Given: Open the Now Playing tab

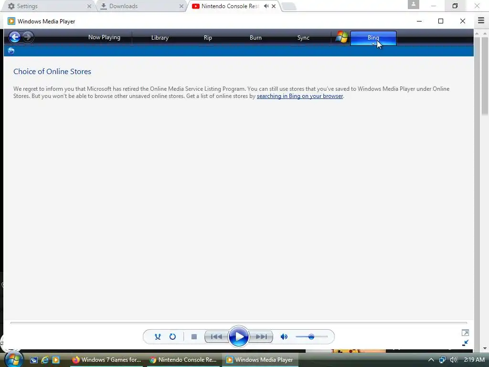Looking at the screenshot, I should point(104,37).
